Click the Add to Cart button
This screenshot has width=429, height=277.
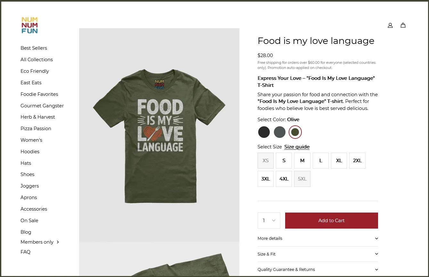331,221
